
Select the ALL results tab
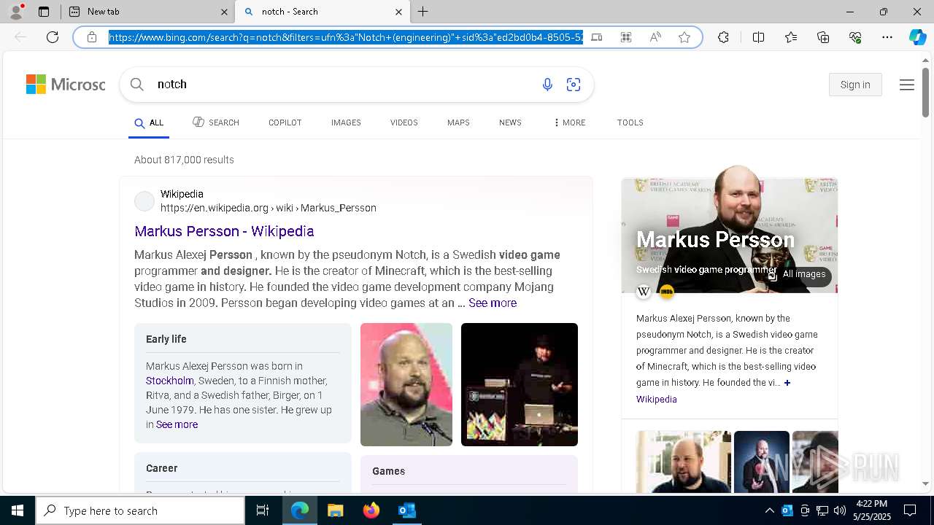[149, 122]
